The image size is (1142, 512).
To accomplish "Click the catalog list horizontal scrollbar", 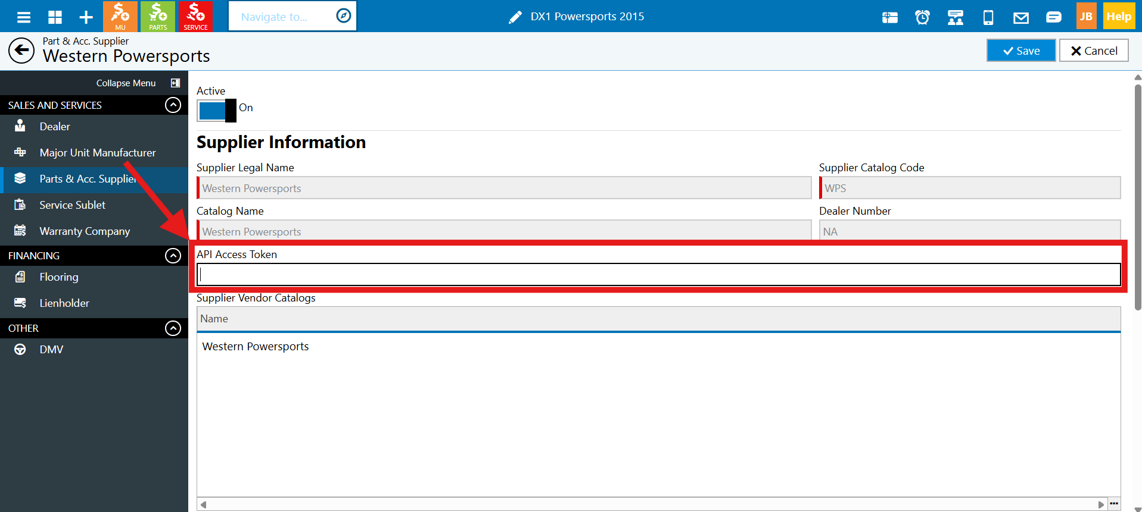I will pyautogui.click(x=652, y=504).
